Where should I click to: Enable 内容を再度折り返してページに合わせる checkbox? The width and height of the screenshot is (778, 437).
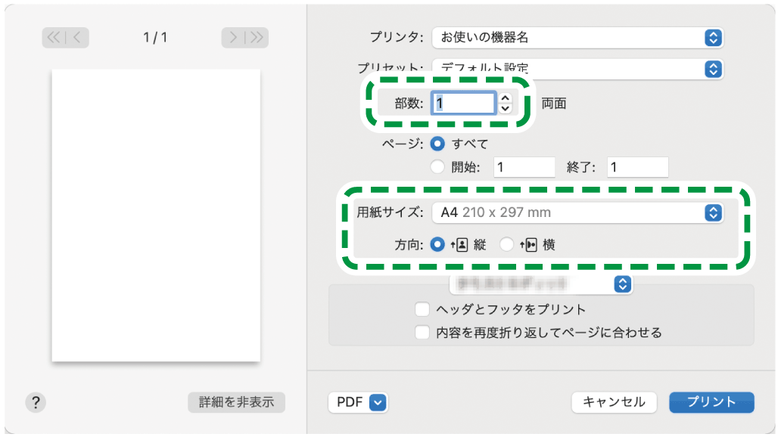coord(422,331)
